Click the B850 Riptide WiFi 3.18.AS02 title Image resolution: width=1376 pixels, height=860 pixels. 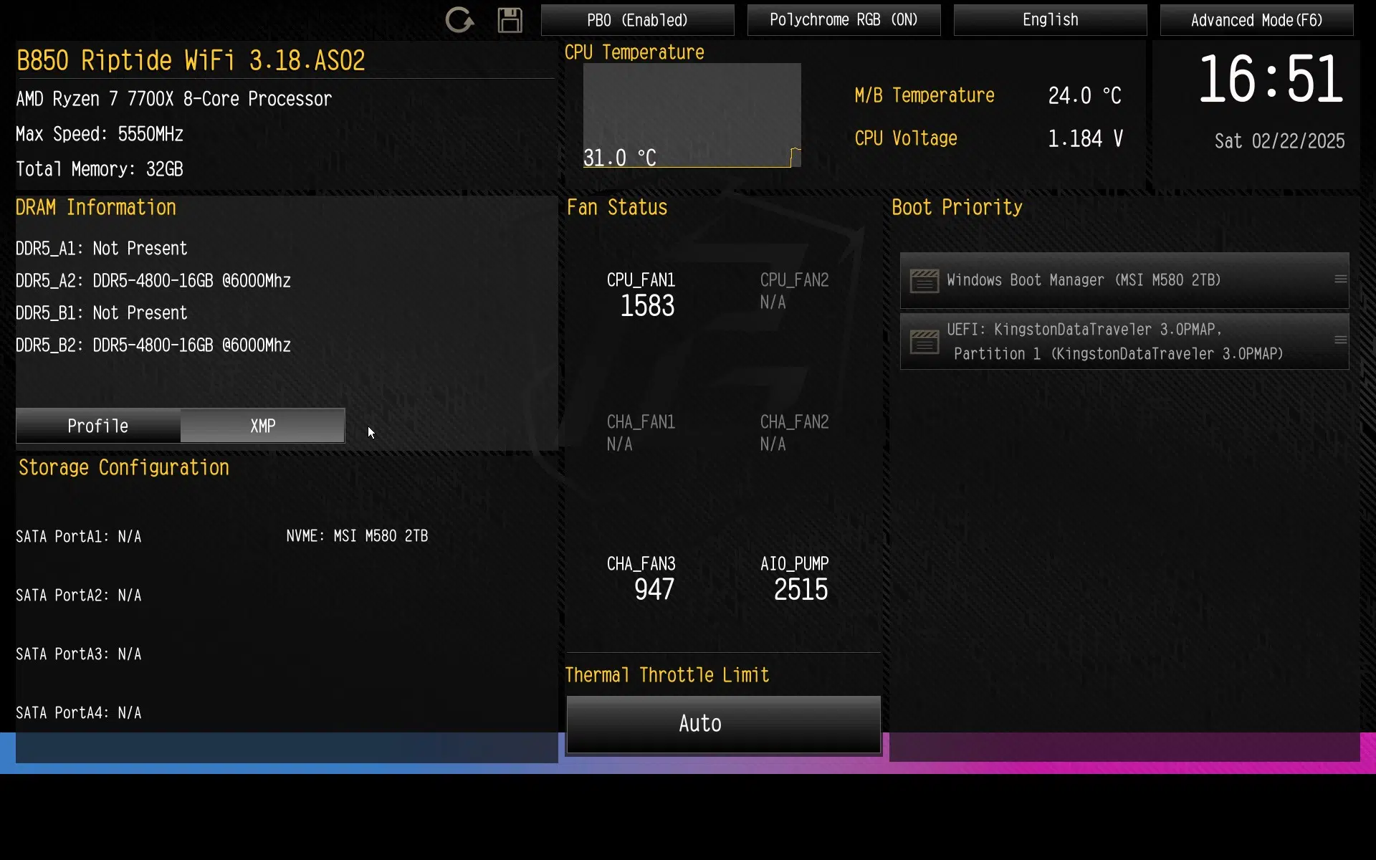(x=191, y=61)
